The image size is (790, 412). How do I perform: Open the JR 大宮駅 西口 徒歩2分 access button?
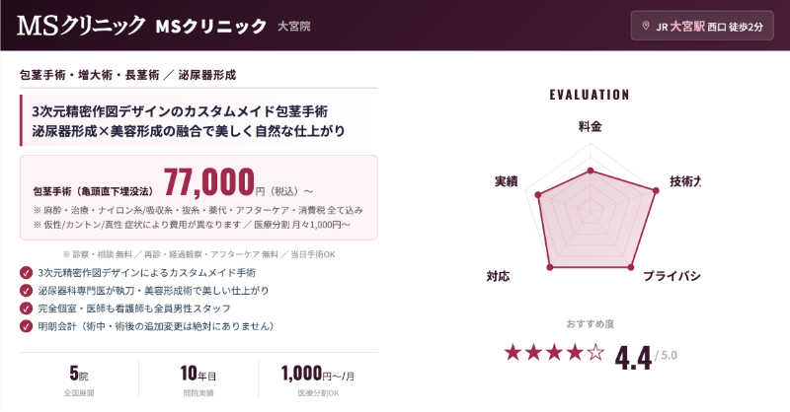702,26
